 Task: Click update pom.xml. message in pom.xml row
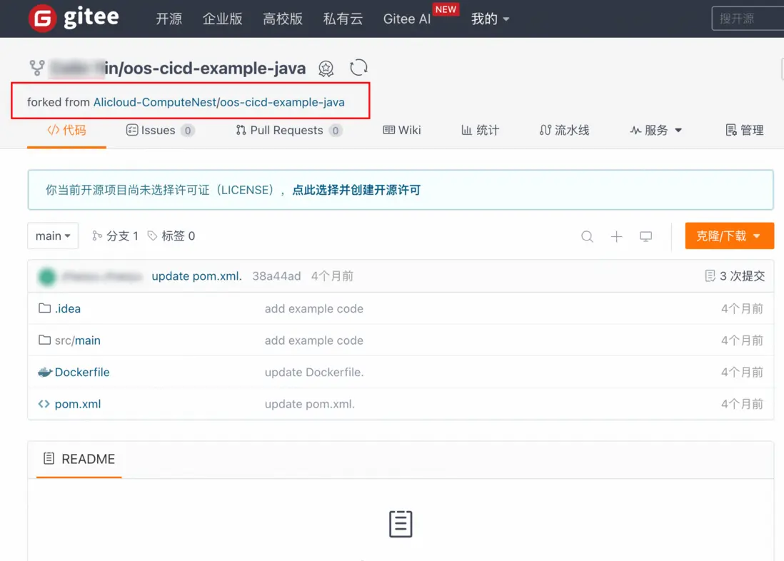point(309,404)
